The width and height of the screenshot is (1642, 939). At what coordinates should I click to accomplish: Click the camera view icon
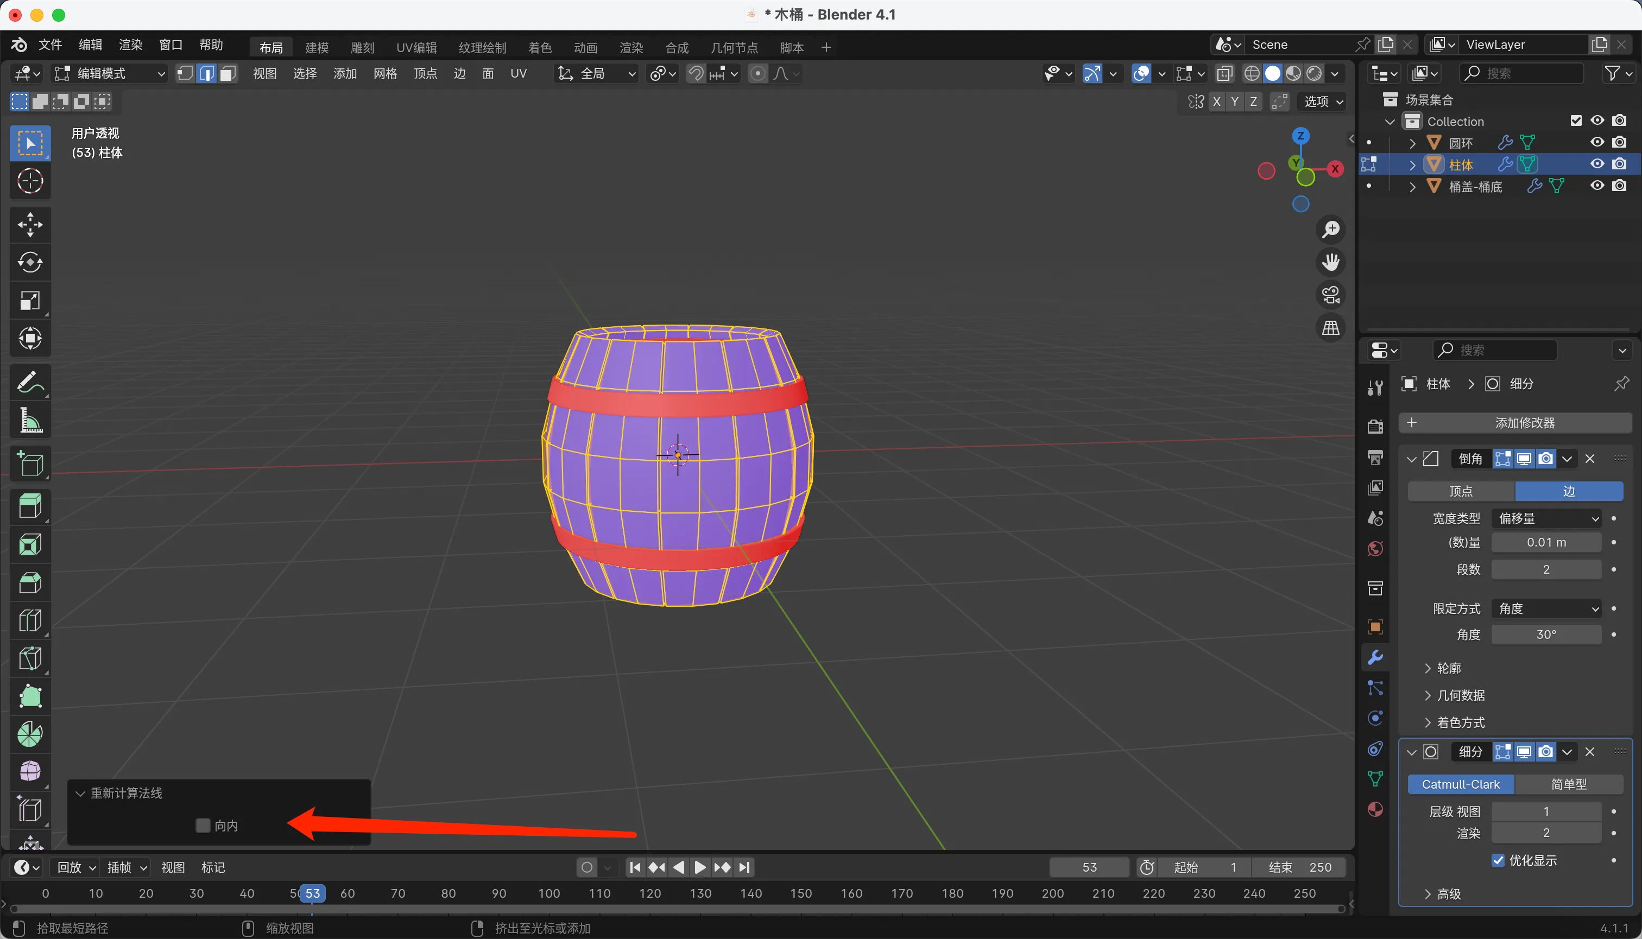point(1330,295)
